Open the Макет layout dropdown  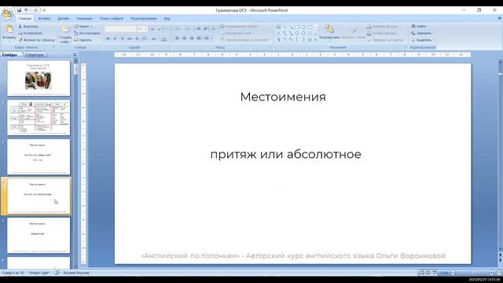coord(83,26)
